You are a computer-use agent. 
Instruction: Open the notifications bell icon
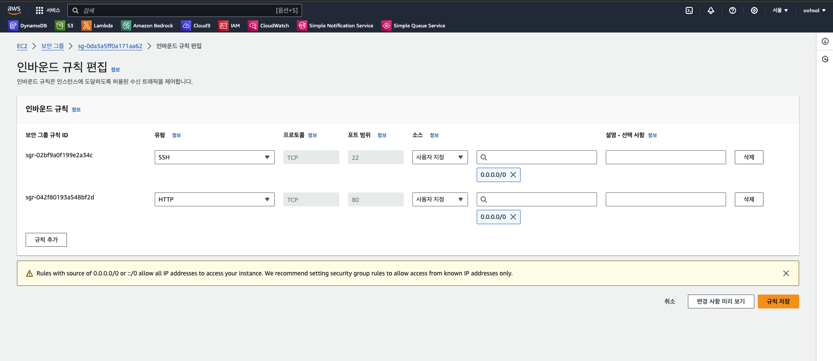tap(711, 10)
